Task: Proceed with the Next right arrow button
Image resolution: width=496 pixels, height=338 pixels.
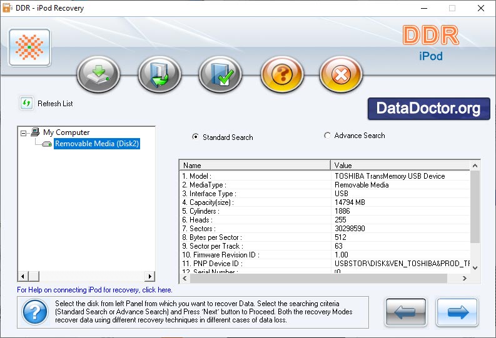Action: pos(457,312)
